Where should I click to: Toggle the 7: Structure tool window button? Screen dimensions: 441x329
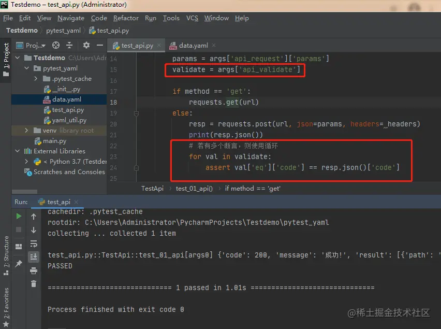pos(6,255)
